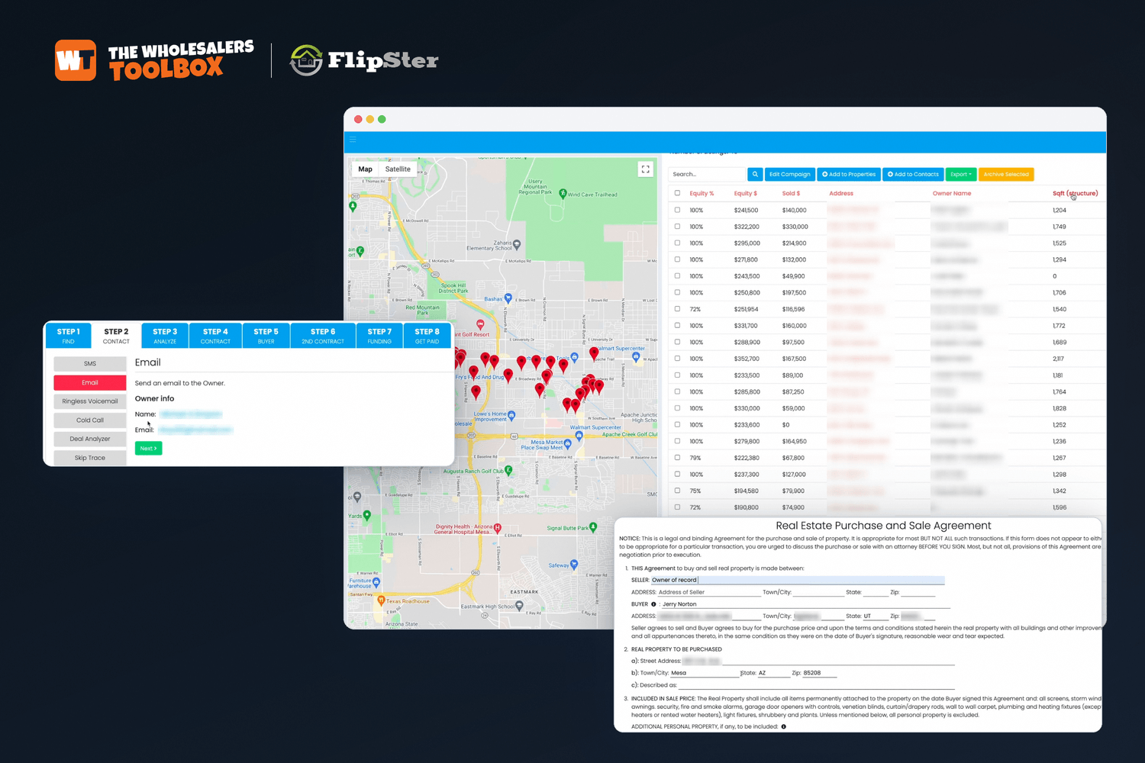The image size is (1145, 763).
Task: Click the Dignity Health hospital map marker
Action: (498, 527)
